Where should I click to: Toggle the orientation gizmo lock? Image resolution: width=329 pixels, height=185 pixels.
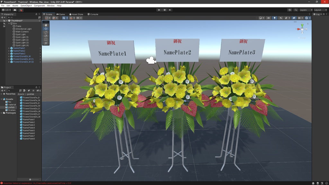(x=307, y=24)
